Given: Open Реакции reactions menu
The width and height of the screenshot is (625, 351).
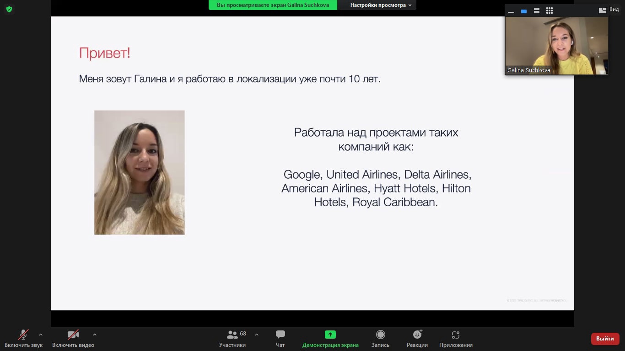Looking at the screenshot, I should pos(417,339).
